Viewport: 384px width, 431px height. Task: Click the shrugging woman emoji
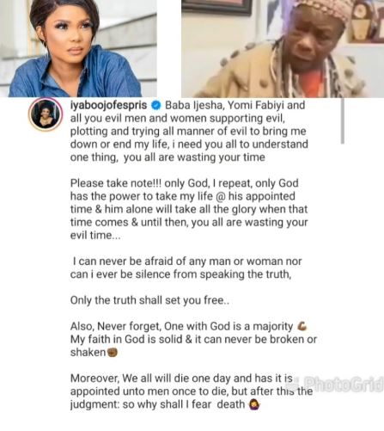point(254,404)
